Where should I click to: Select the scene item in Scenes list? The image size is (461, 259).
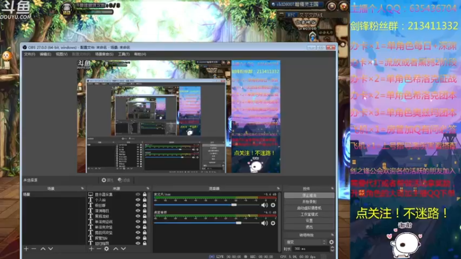tap(54, 195)
